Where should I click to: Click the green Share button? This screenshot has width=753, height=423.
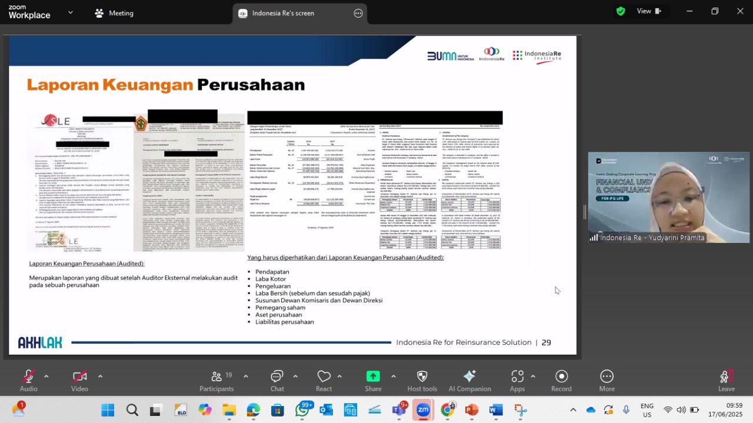coord(373,380)
